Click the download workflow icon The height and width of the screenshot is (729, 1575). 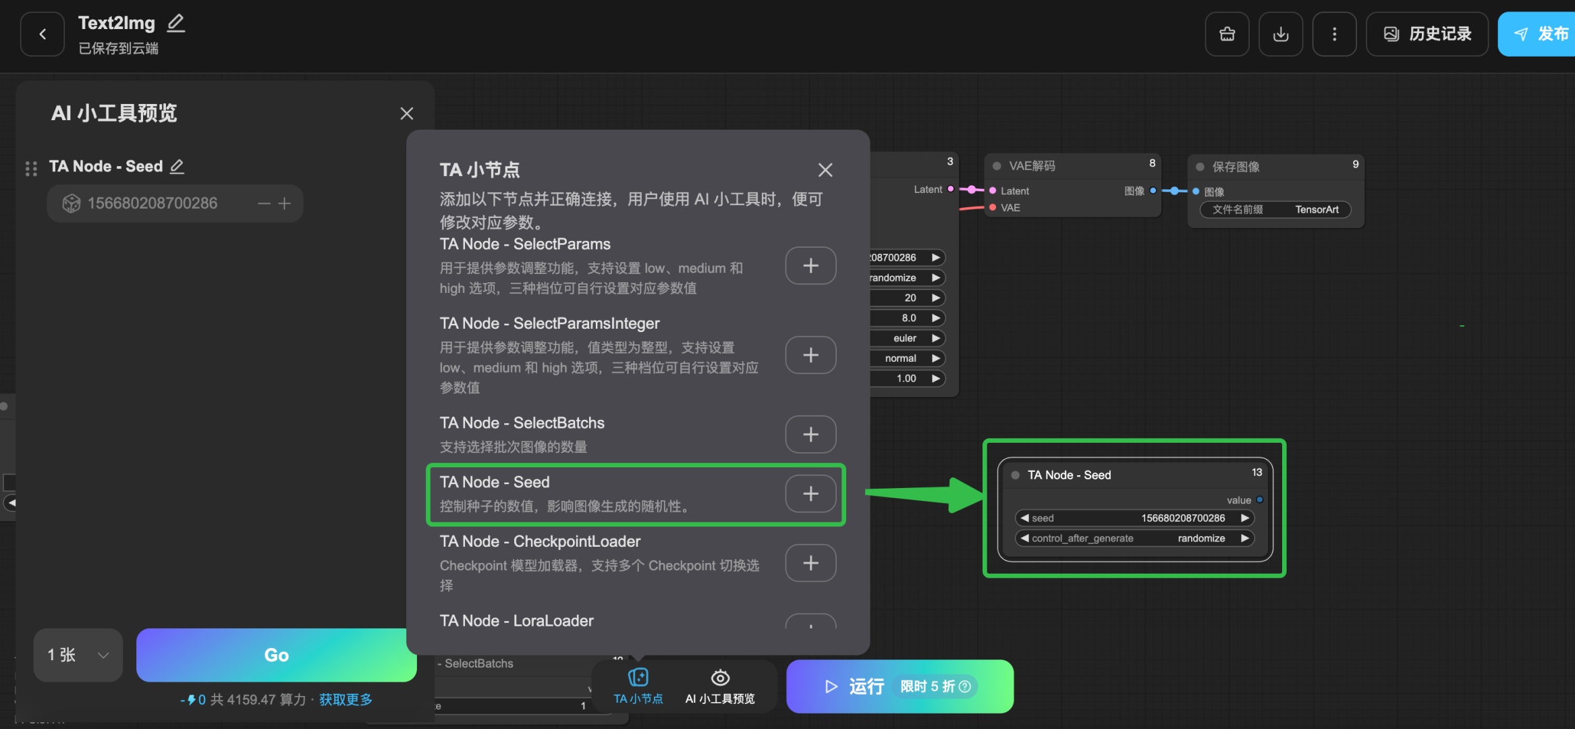[1280, 34]
